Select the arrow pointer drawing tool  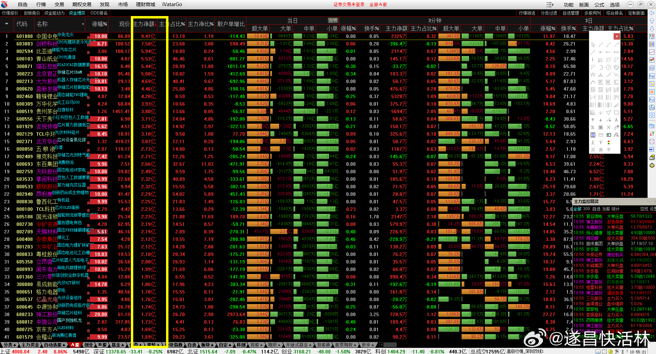(593, 45)
